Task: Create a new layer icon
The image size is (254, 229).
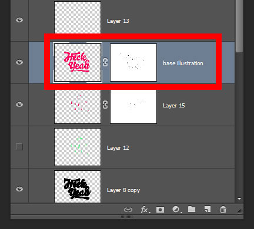Action: tap(208, 209)
